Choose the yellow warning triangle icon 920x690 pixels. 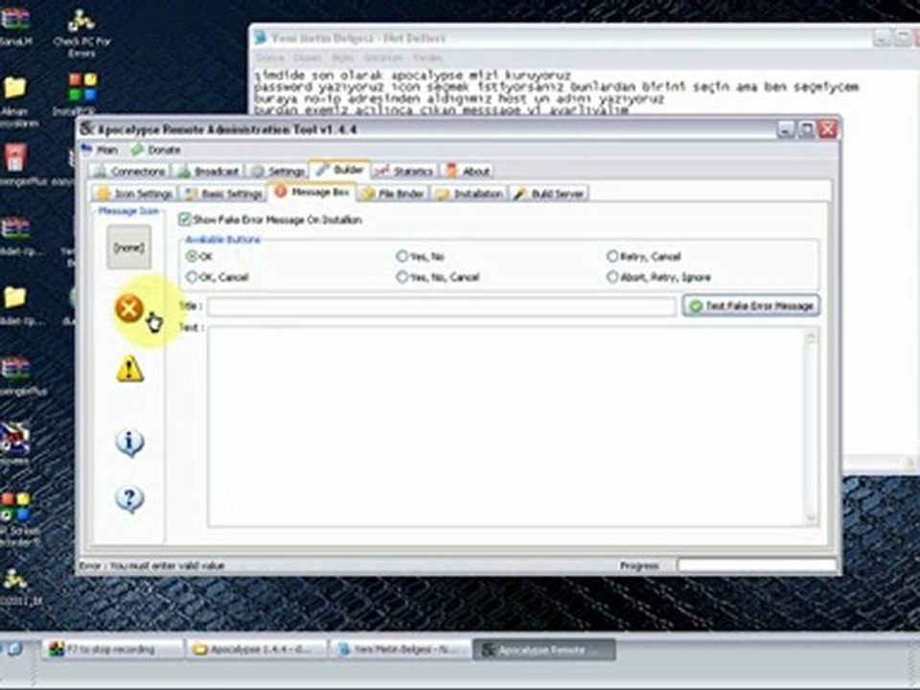click(129, 369)
